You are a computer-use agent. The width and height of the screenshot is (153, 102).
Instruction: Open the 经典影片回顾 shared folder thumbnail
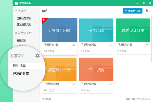click(59, 30)
